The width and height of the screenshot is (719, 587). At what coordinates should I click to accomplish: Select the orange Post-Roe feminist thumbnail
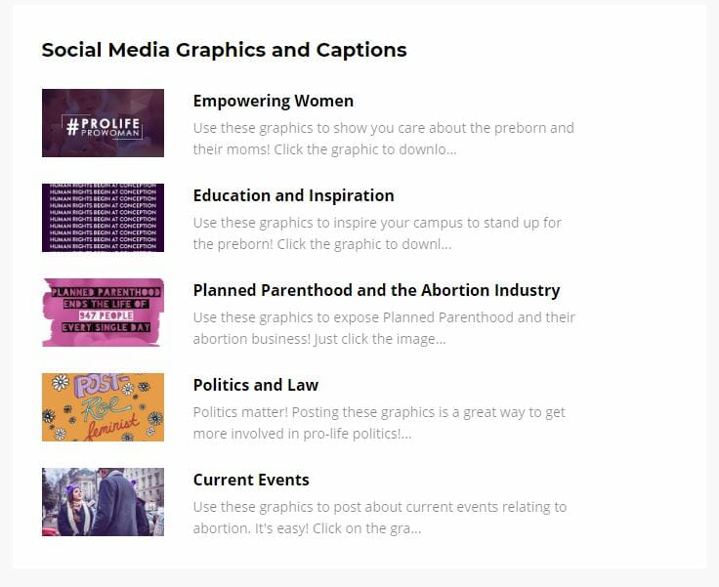[x=103, y=407]
